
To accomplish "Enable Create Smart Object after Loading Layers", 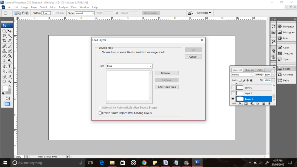I will point(100,113).
